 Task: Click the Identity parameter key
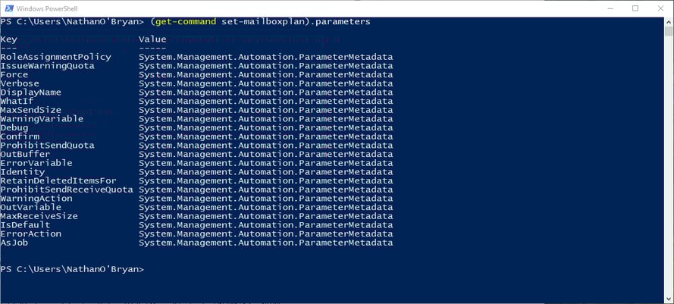tap(23, 172)
